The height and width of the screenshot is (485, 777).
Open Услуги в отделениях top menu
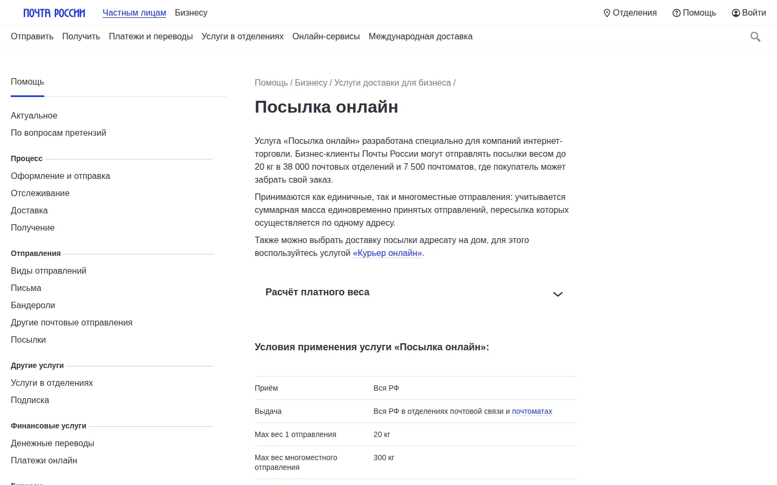point(242,37)
